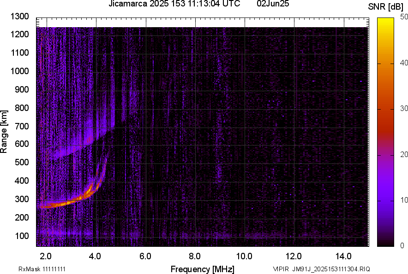Image resolution: width=408 pixels, height=274 pixels.
Task: Click the frequency tick label '6.0'
Action: pyautogui.click(x=145, y=257)
